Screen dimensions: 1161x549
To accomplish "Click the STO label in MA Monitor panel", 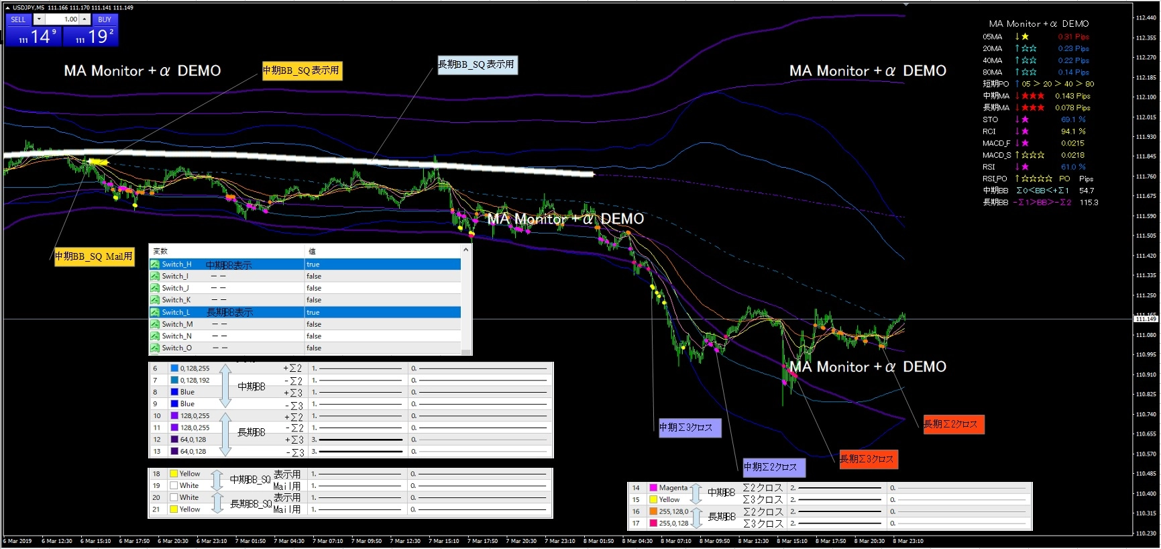I will pyautogui.click(x=991, y=119).
